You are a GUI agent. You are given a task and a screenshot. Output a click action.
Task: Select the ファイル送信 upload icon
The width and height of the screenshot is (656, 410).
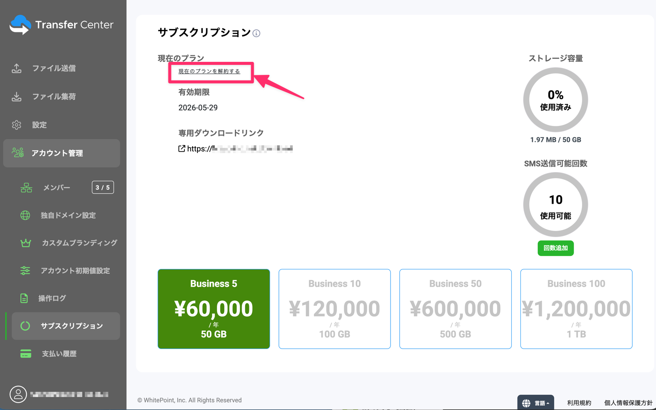coord(16,68)
